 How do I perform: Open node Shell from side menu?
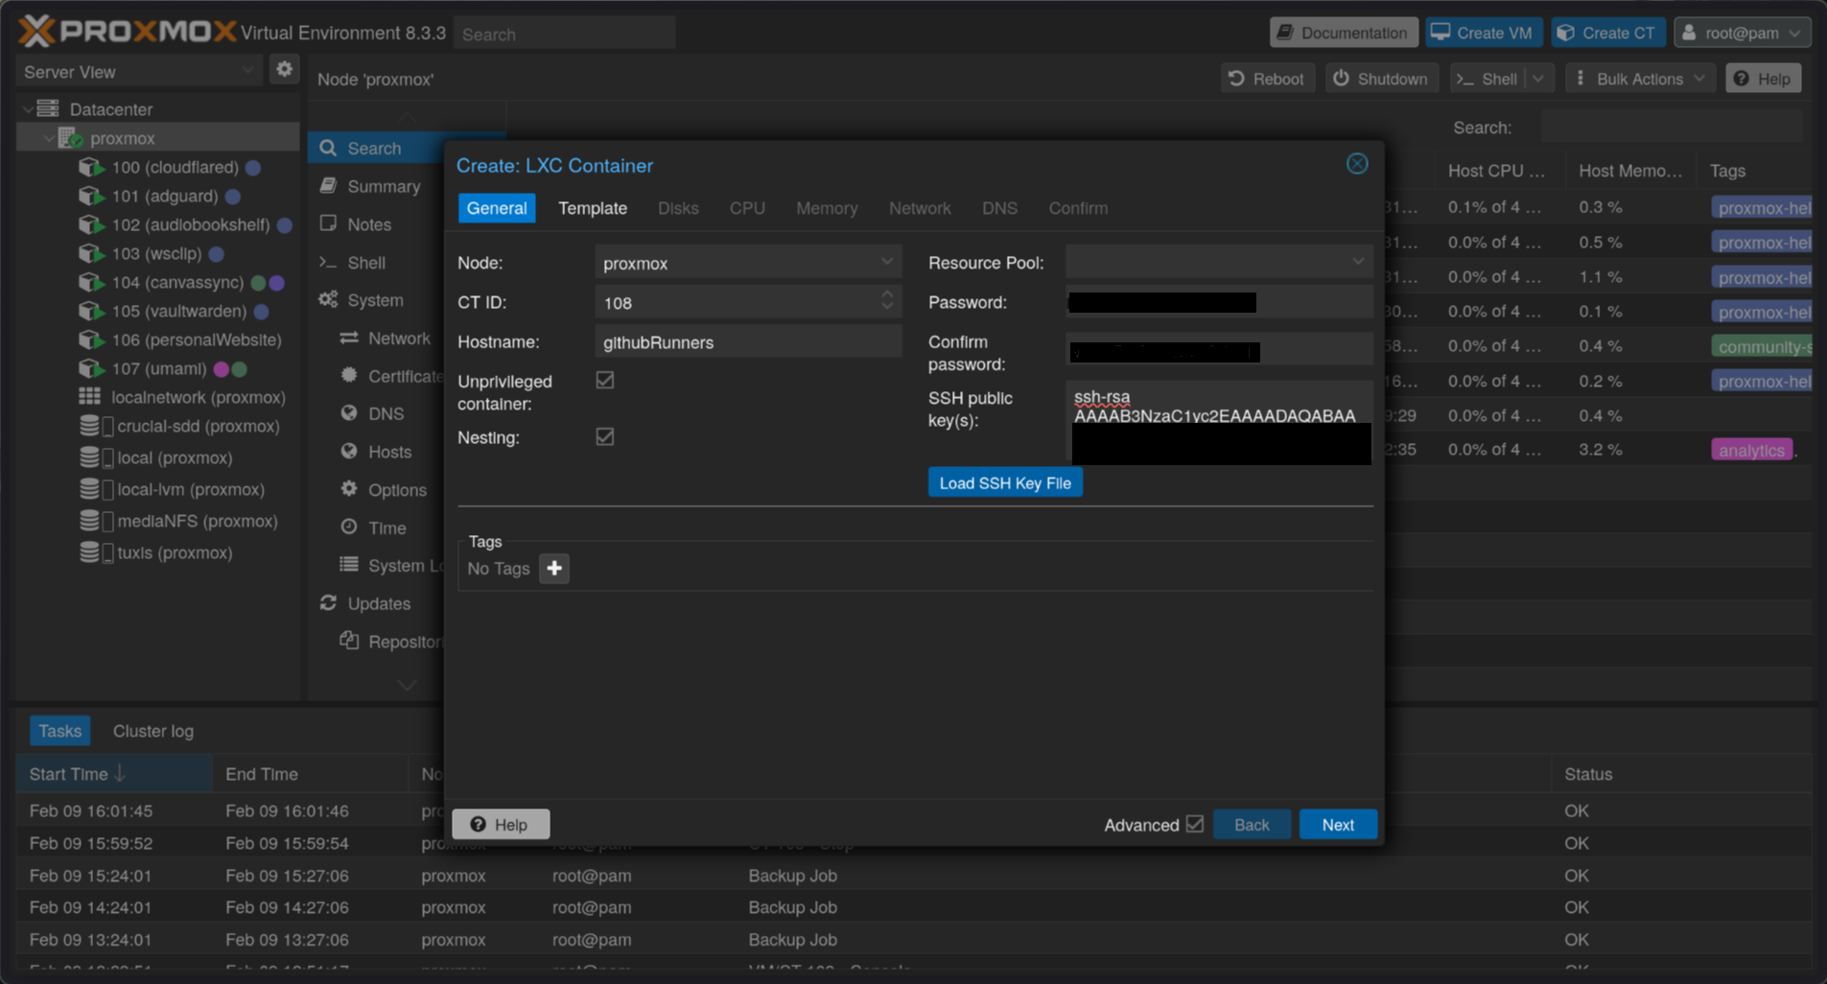pos(365,263)
